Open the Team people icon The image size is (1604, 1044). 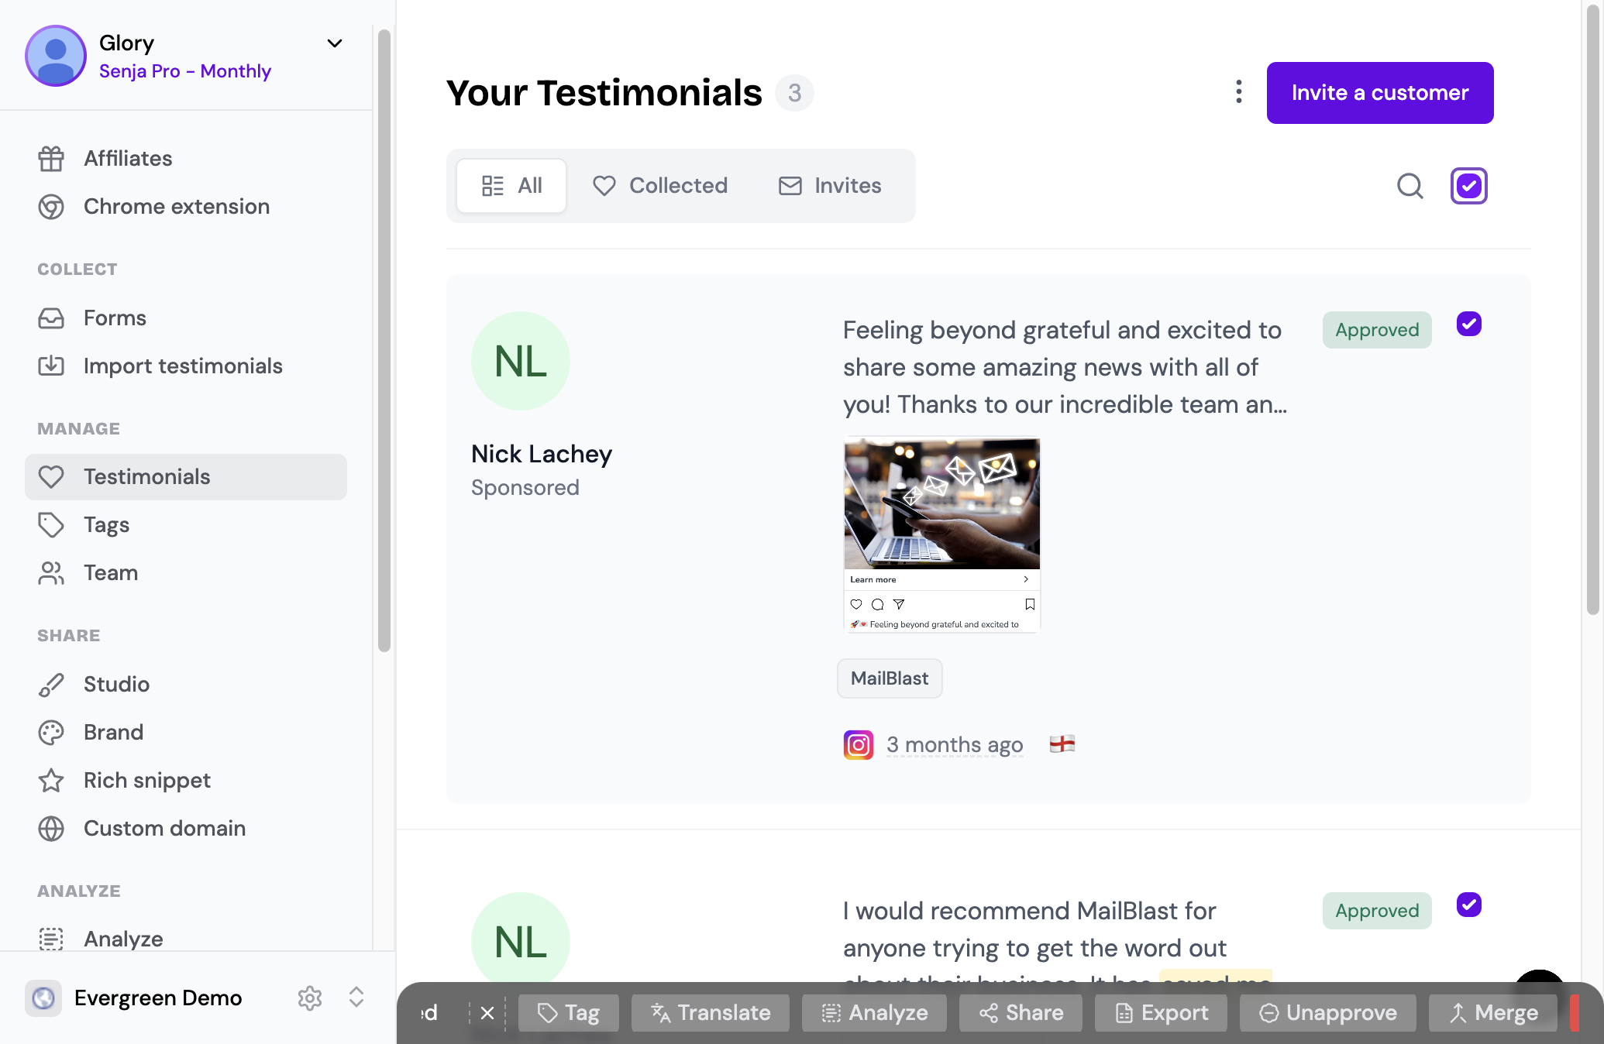pos(51,573)
